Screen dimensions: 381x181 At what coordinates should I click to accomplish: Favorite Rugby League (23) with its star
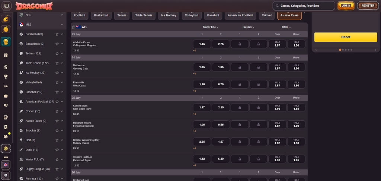coord(57,169)
